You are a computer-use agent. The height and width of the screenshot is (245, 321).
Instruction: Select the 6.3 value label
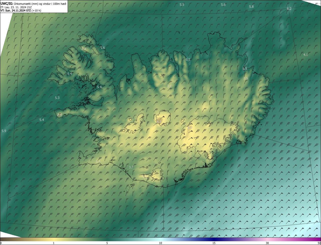(245, 69)
